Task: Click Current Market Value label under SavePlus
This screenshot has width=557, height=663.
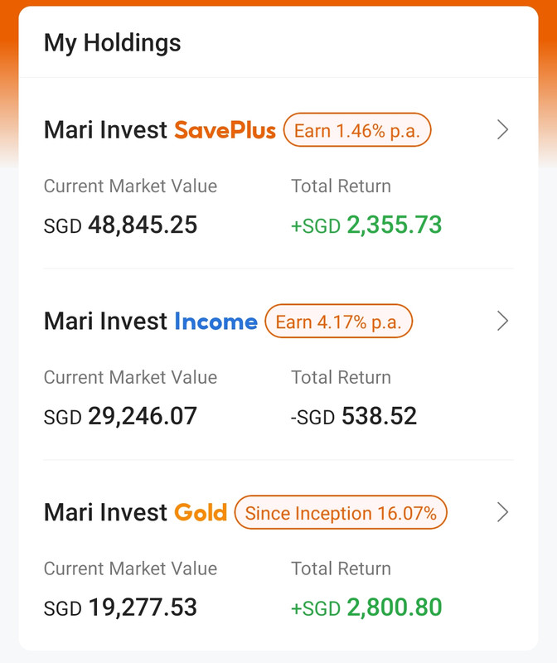Action: tap(130, 186)
